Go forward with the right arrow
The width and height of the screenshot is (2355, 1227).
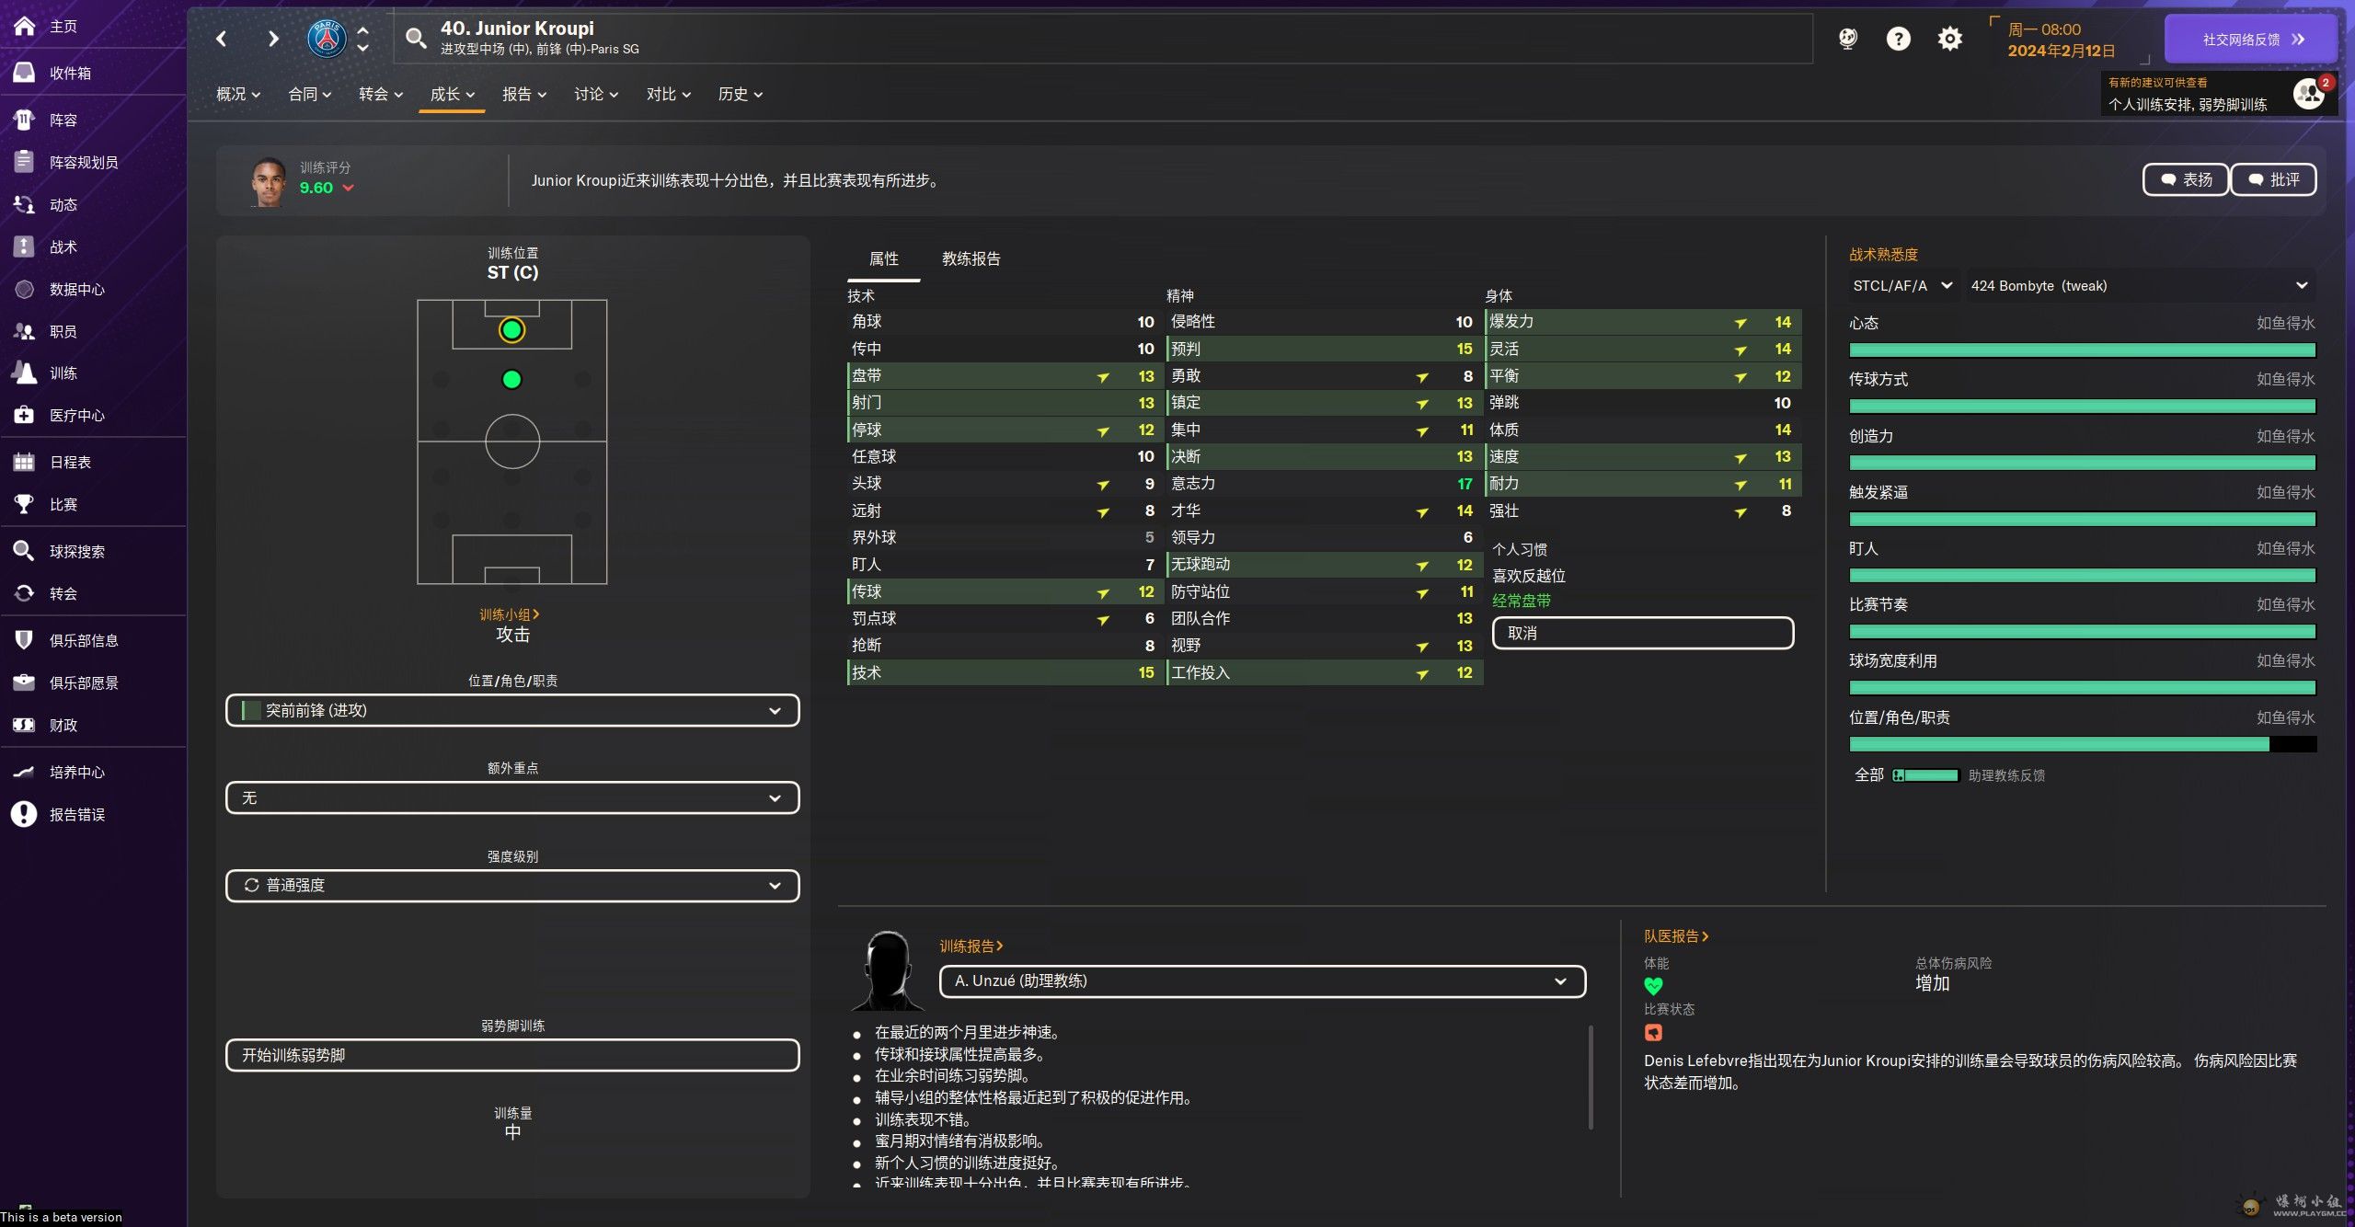[273, 39]
